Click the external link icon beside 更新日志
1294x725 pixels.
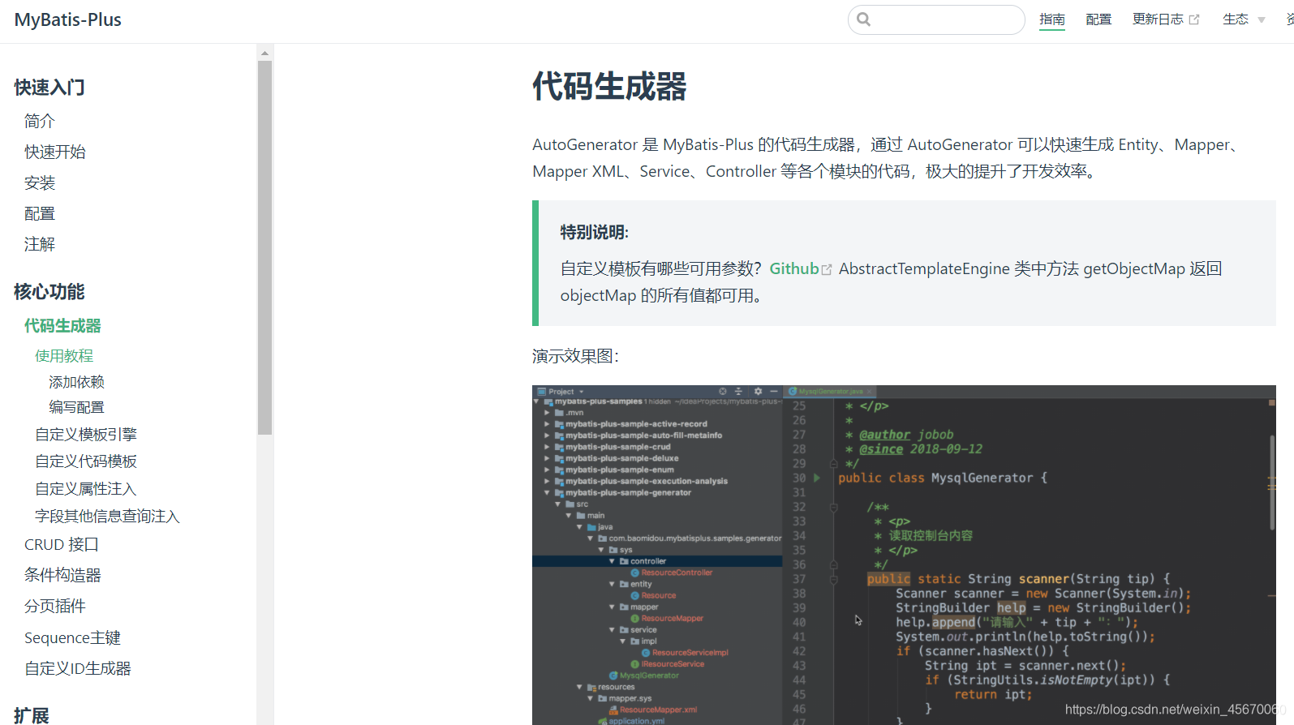click(x=1194, y=19)
